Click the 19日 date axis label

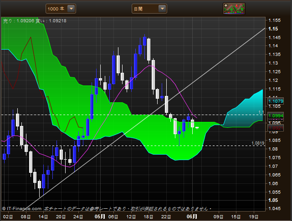pos(254,217)
